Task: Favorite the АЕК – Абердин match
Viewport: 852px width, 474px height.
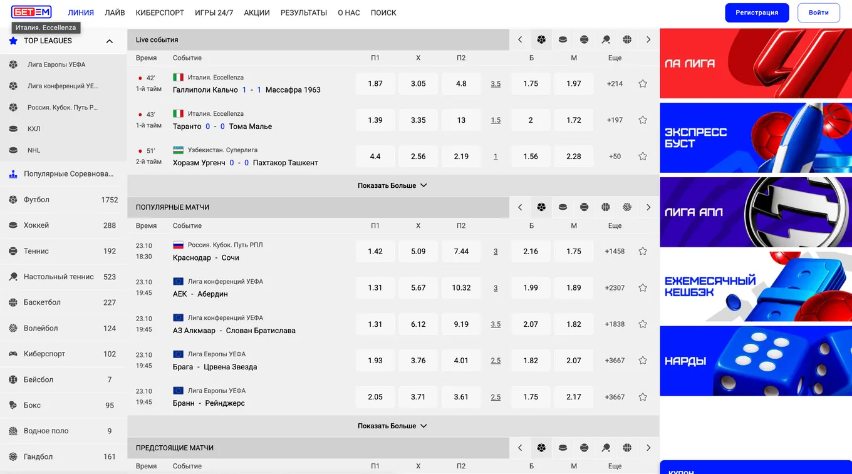Action: tap(643, 288)
